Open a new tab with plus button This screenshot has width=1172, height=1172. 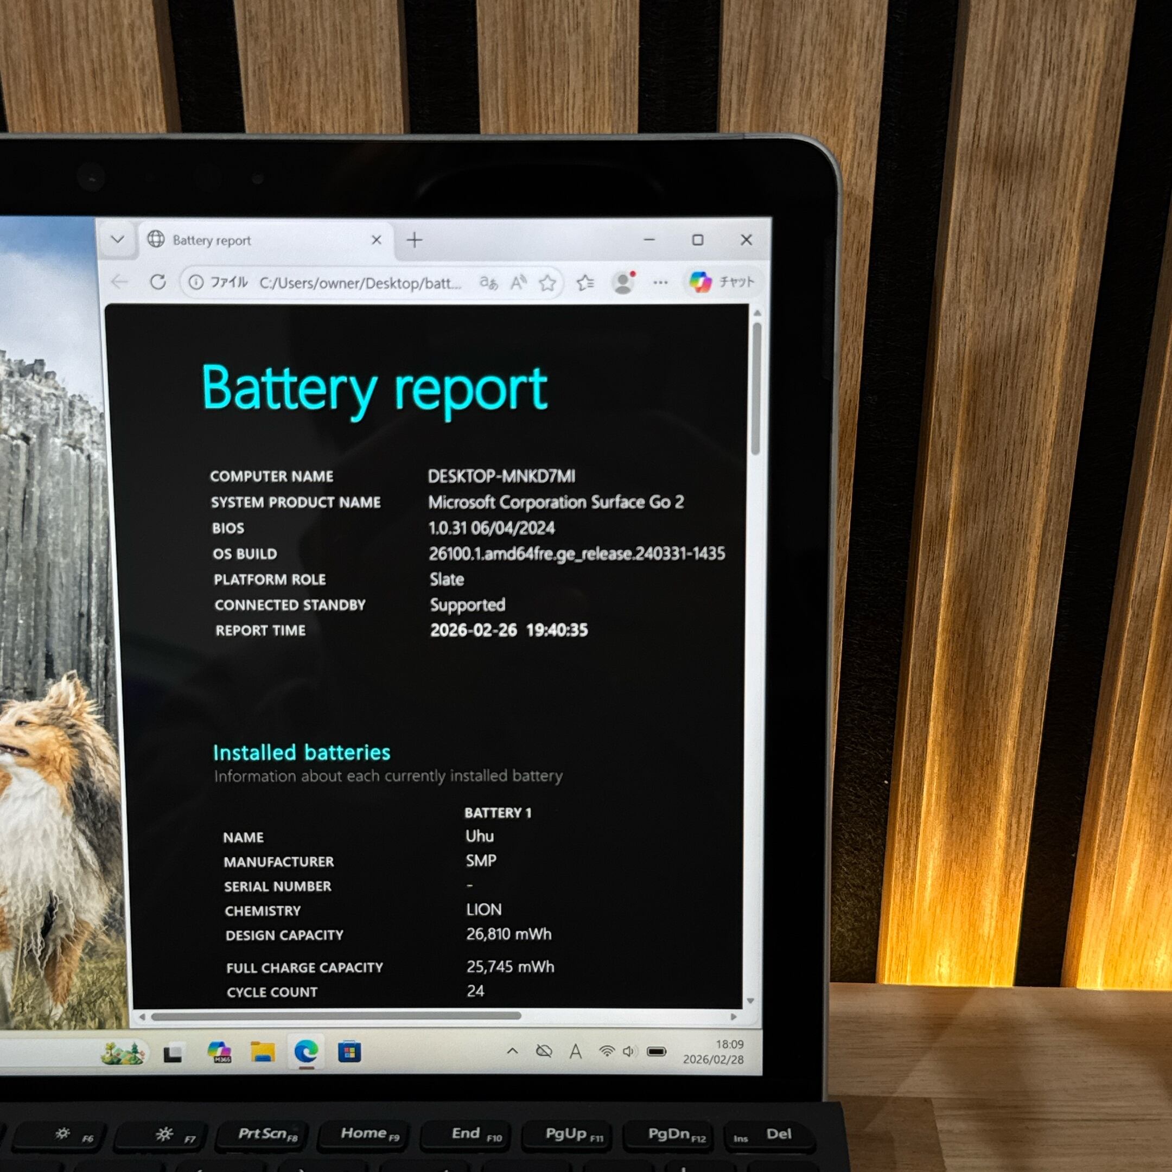pyautogui.click(x=415, y=240)
